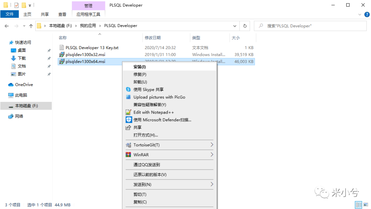Click the Key.txt text document icon
This screenshot has width=371, height=209.
tap(61, 47)
